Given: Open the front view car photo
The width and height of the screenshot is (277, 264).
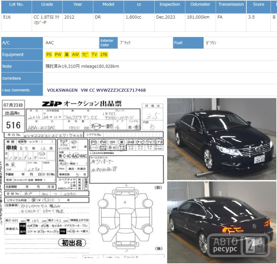Looking at the screenshot, I should click(222, 139).
